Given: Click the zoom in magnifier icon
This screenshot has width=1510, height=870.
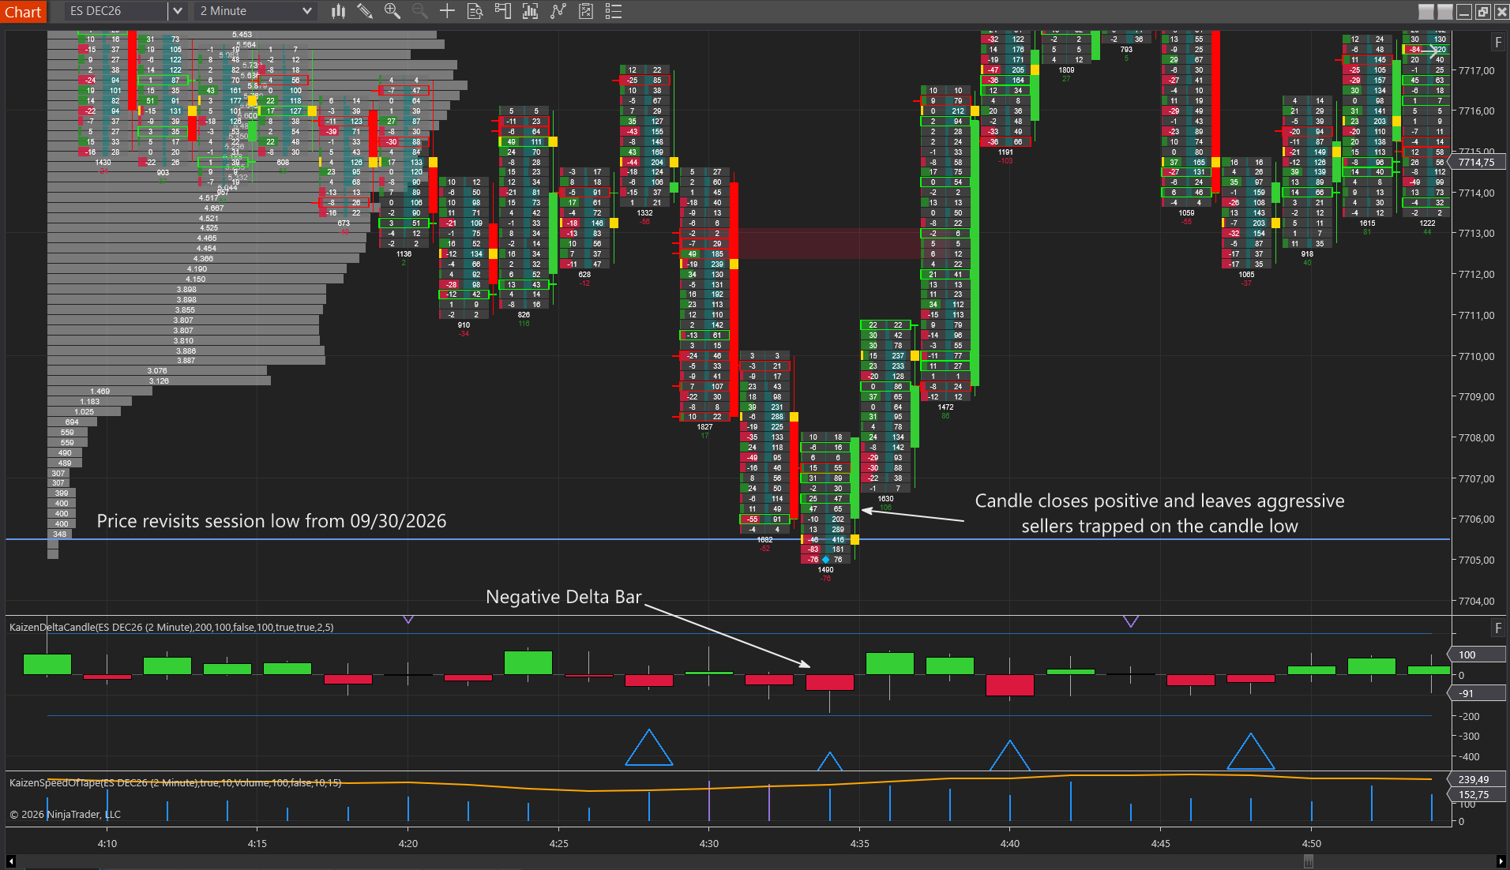Looking at the screenshot, I should 392,11.
